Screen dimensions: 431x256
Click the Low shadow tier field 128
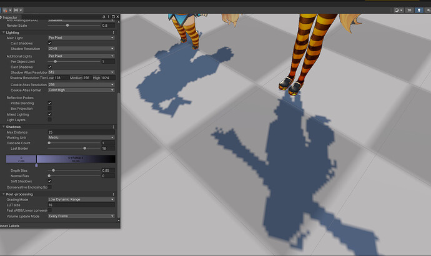(61, 77)
